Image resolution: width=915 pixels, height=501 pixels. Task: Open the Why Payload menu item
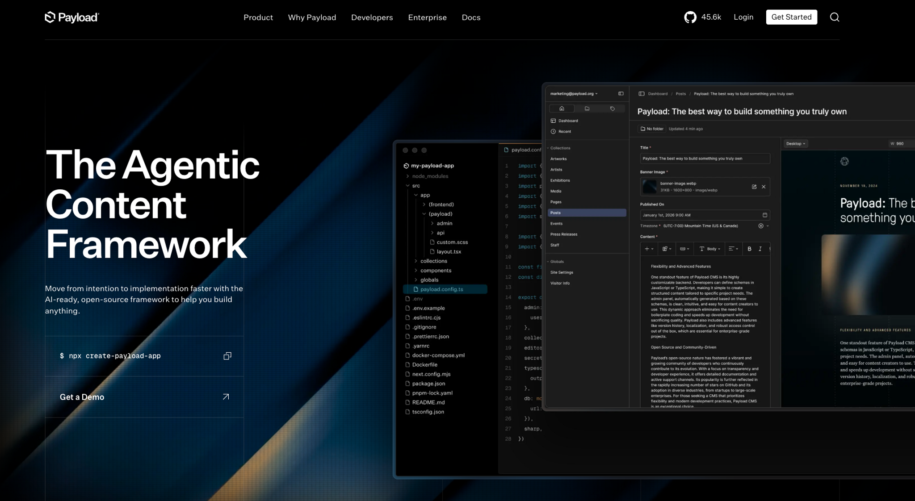[x=312, y=17]
